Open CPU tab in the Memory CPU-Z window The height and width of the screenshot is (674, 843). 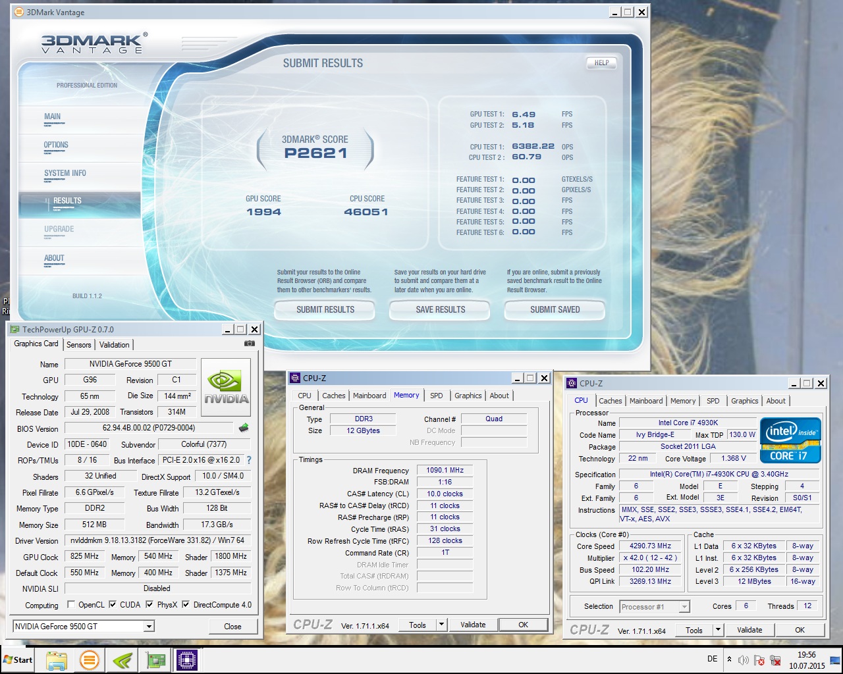304,396
